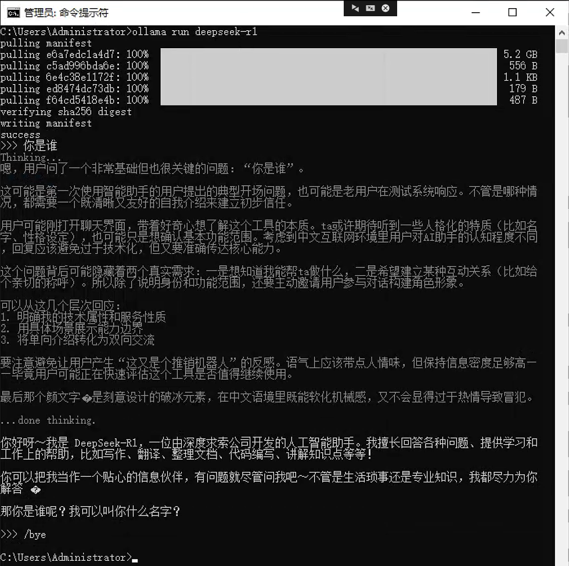Click the circled X icon in the session toolbar
The width and height of the screenshot is (569, 566).
[x=386, y=8]
